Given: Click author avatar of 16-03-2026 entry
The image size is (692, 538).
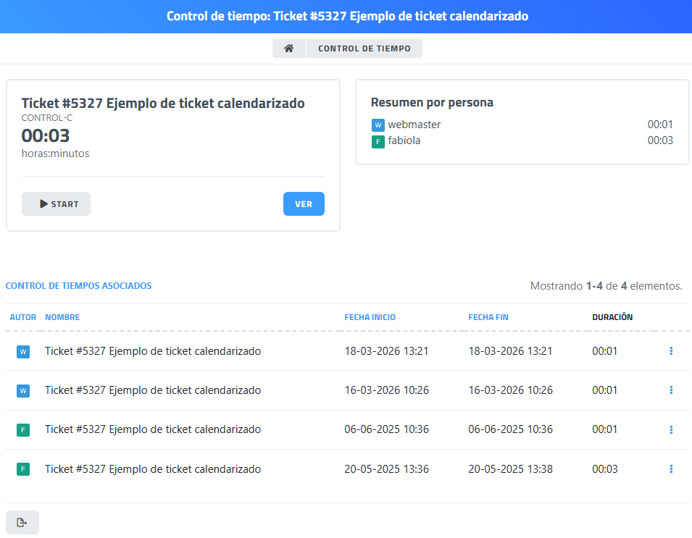Looking at the screenshot, I should click(x=23, y=391).
